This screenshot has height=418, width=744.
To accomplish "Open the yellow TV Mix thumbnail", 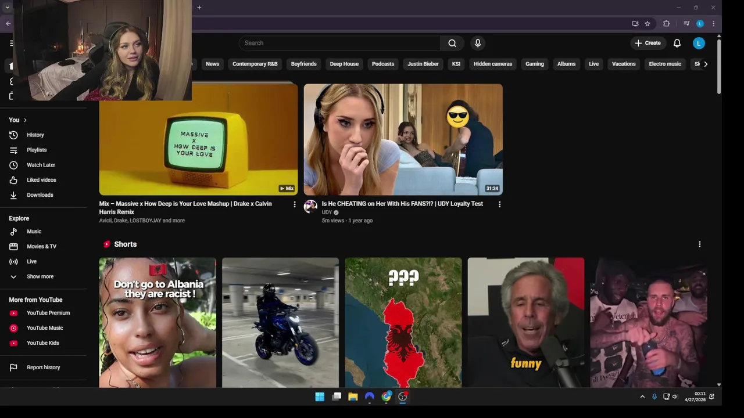I will [198, 139].
